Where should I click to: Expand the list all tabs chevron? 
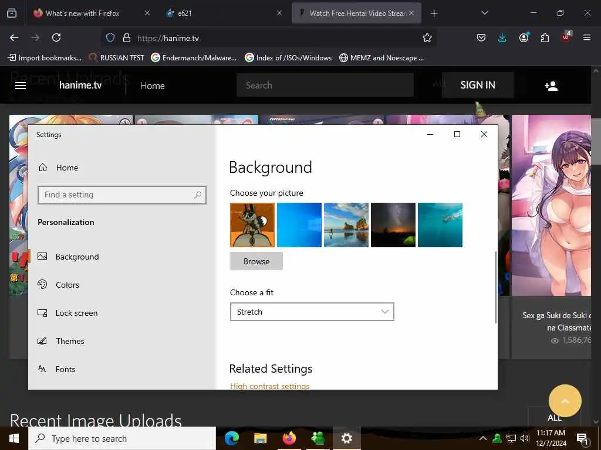click(484, 13)
